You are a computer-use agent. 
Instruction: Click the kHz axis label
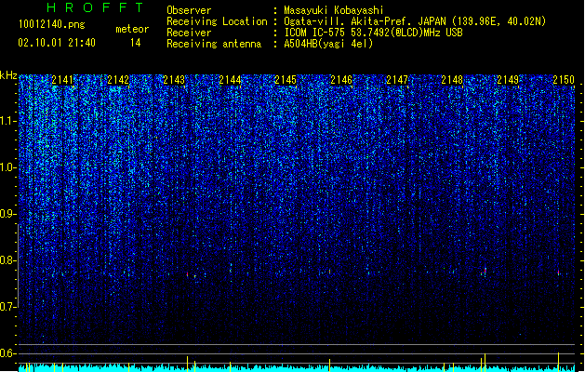(x=8, y=75)
